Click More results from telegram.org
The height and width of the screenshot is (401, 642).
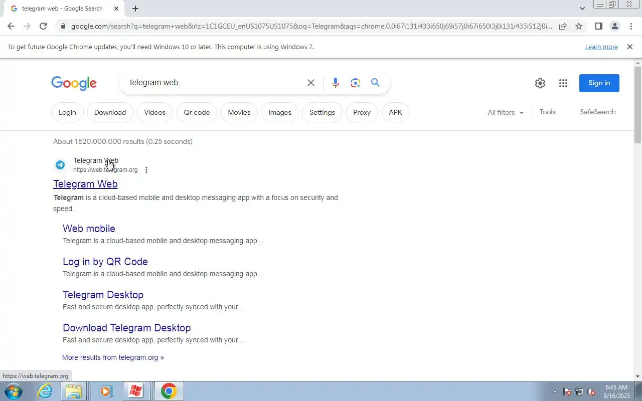(113, 357)
